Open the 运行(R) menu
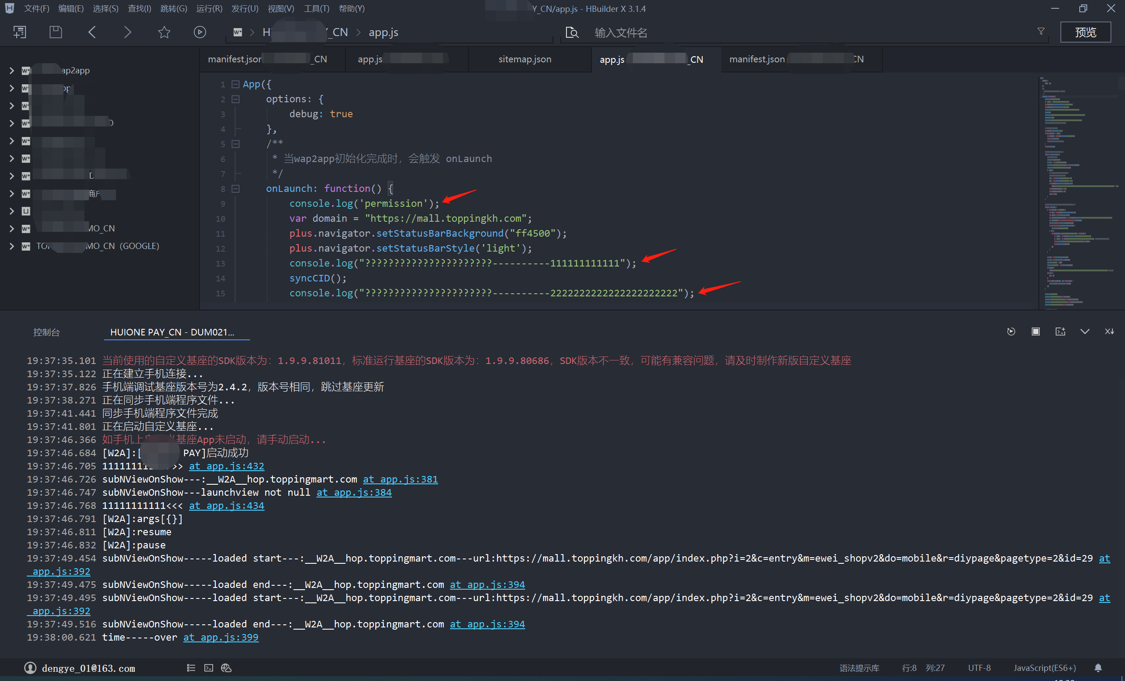The height and width of the screenshot is (681, 1125). coord(209,8)
